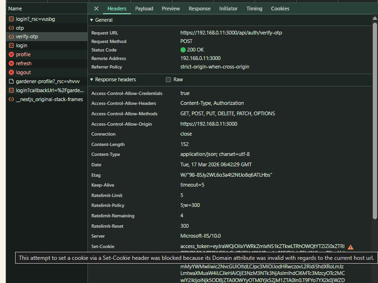Click the Date header value

pyautogui.click(x=216, y=164)
